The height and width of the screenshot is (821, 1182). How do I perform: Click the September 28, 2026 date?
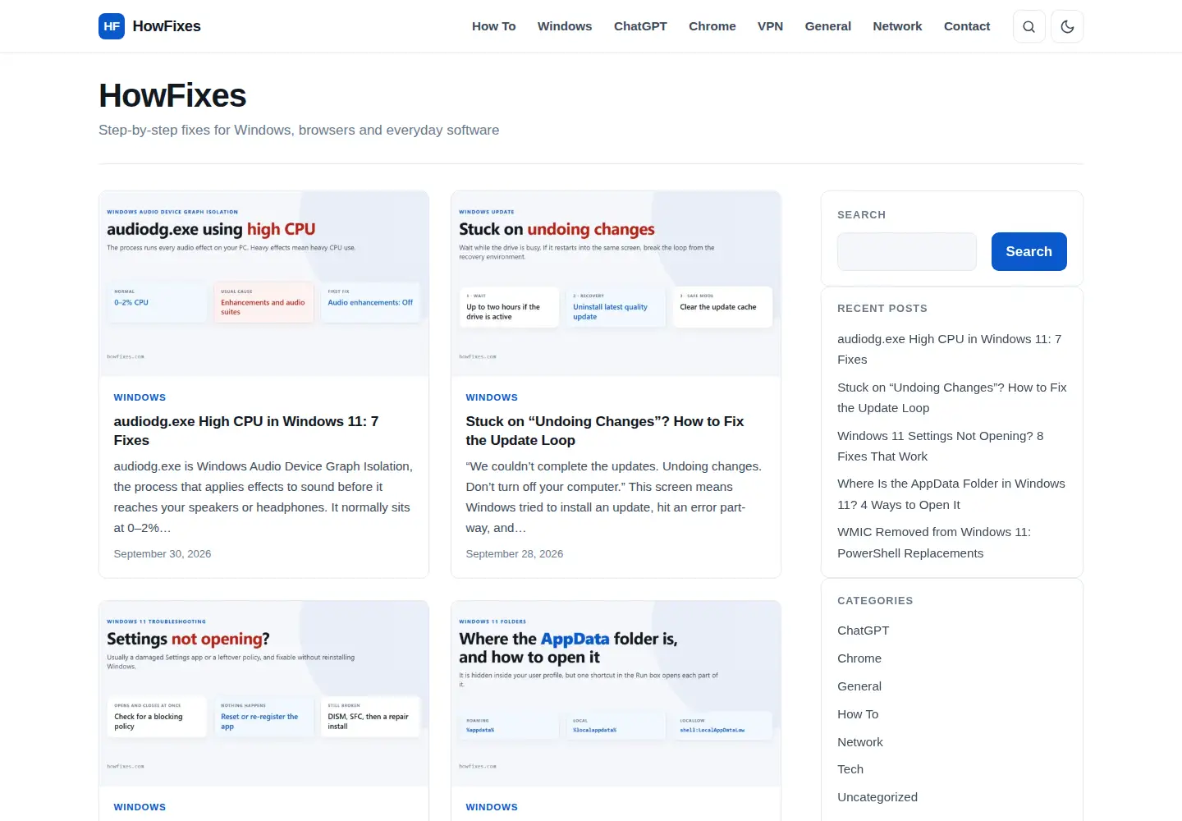[515, 554]
